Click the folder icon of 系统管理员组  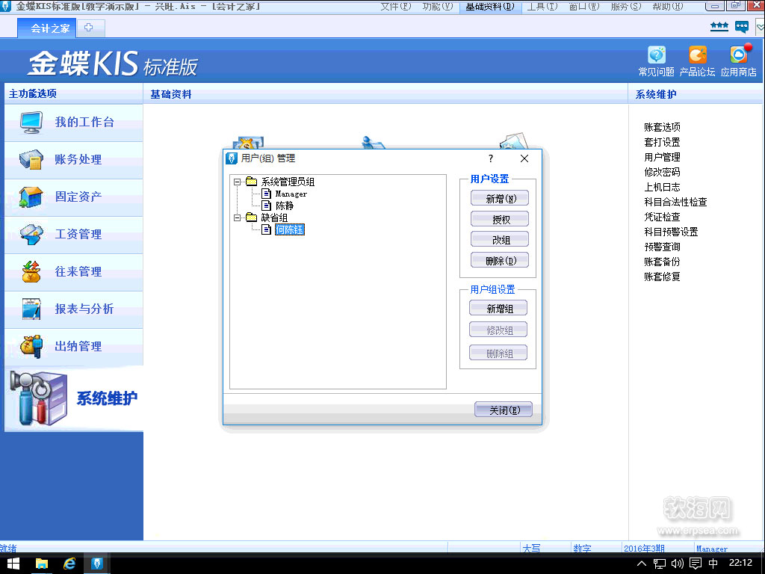click(x=251, y=182)
